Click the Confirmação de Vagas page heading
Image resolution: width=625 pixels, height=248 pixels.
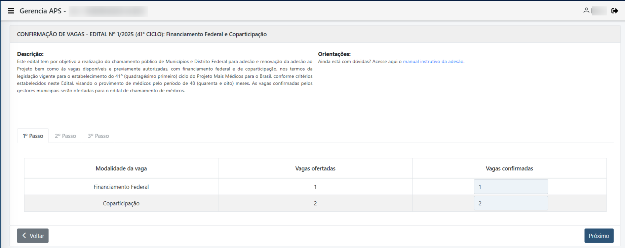(x=142, y=34)
